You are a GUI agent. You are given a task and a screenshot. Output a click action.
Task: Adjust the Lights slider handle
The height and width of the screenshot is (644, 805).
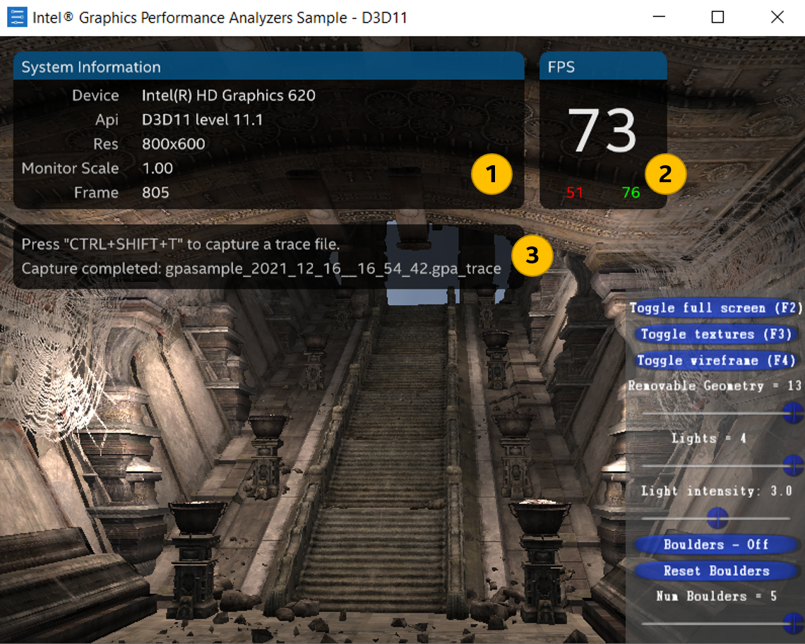click(794, 465)
